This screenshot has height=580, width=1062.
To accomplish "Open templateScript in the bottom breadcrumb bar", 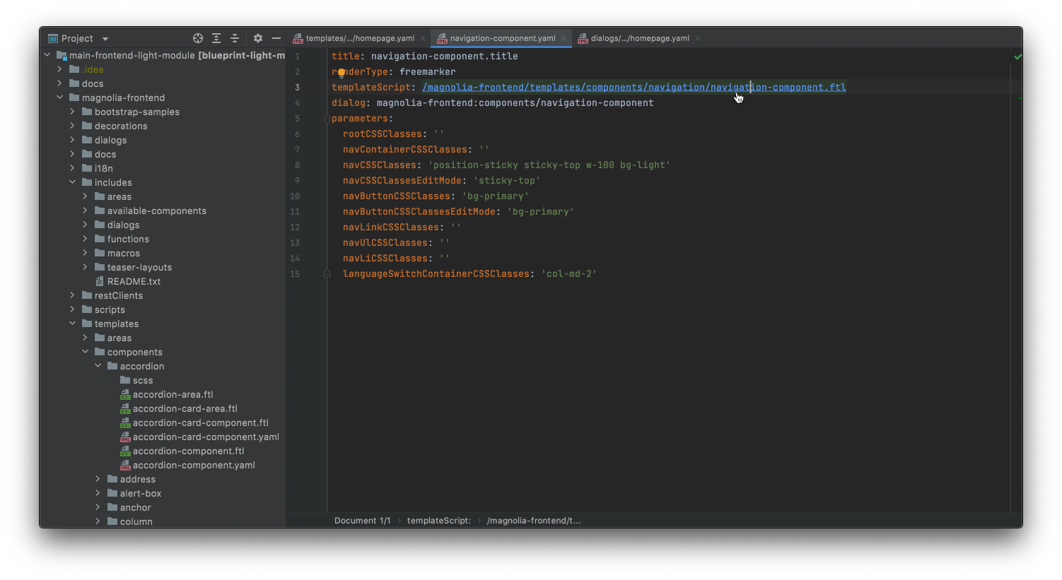I will click(x=438, y=520).
